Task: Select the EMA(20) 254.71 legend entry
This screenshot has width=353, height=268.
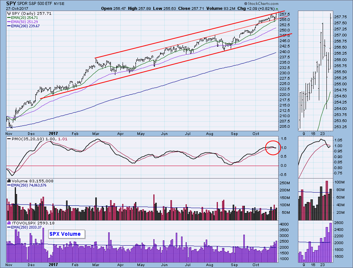Action: tap(25, 18)
